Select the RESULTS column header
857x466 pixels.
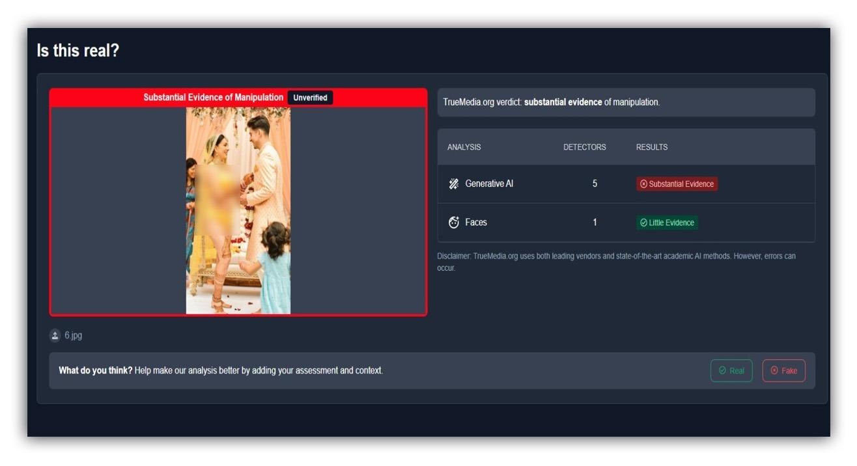651,147
